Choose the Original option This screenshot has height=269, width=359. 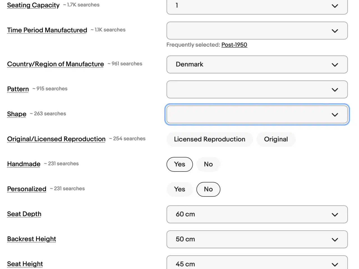(276, 139)
